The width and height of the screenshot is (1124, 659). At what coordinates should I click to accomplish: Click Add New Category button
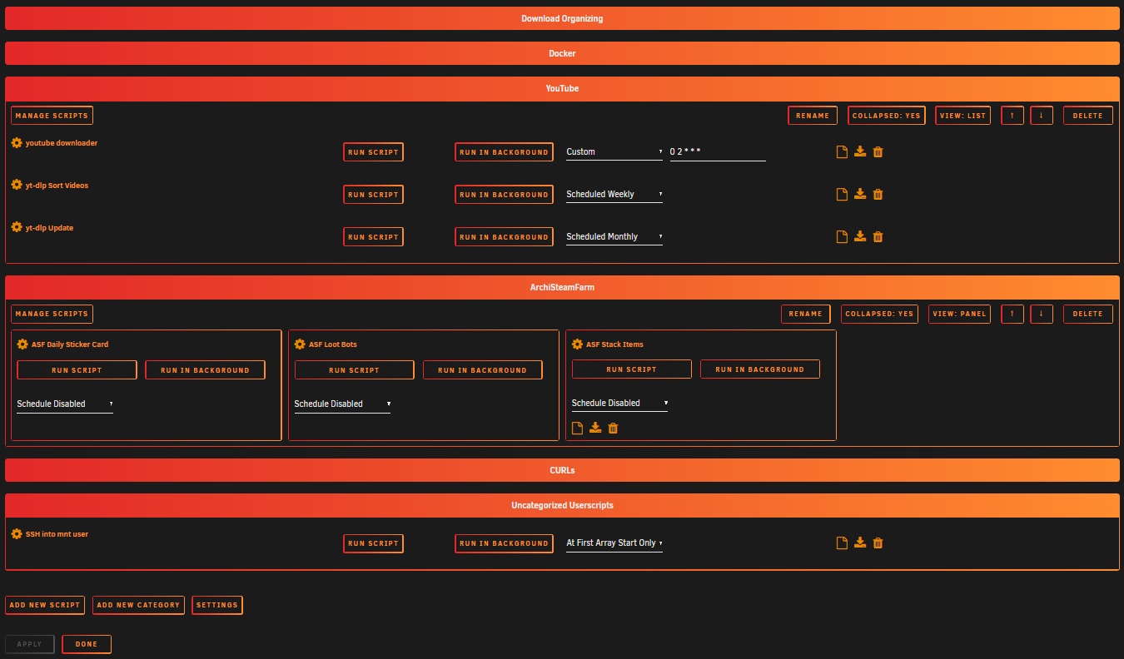click(138, 605)
